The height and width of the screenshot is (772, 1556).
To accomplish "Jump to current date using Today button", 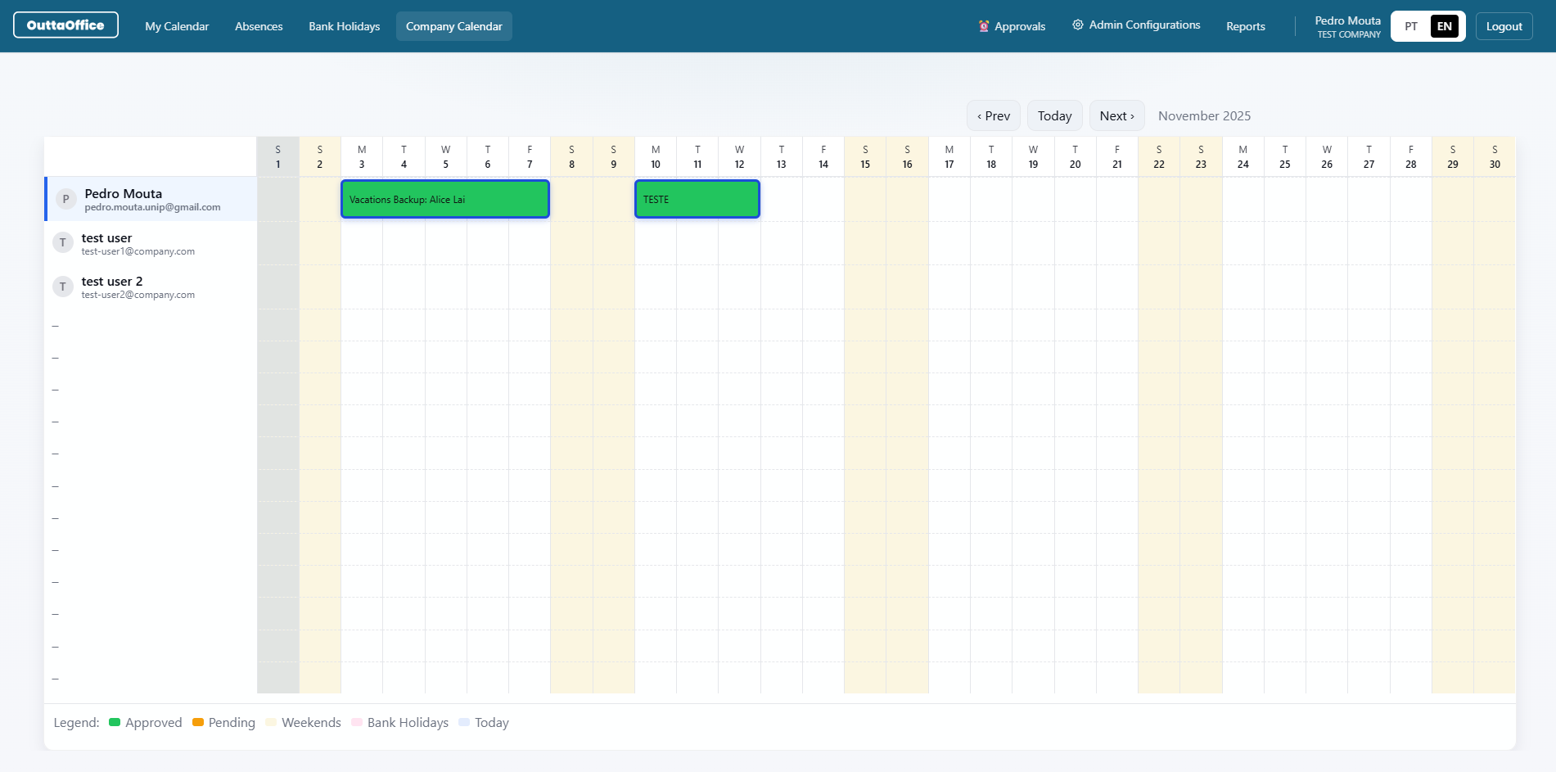I will pyautogui.click(x=1054, y=115).
